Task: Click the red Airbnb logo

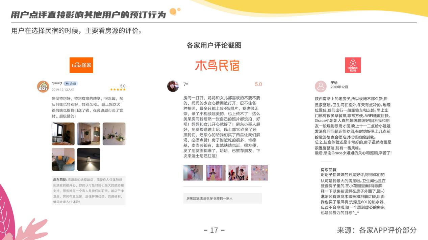Action: [353, 65]
